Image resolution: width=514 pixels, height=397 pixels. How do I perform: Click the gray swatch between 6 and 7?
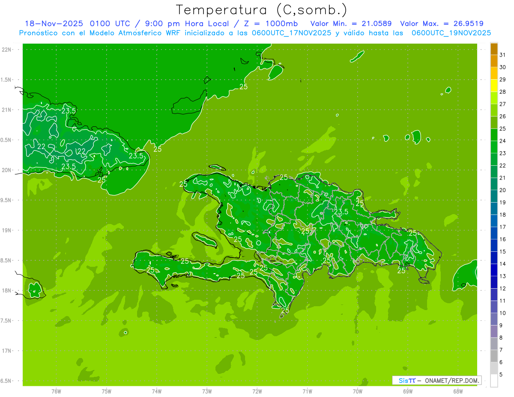(x=494, y=356)
